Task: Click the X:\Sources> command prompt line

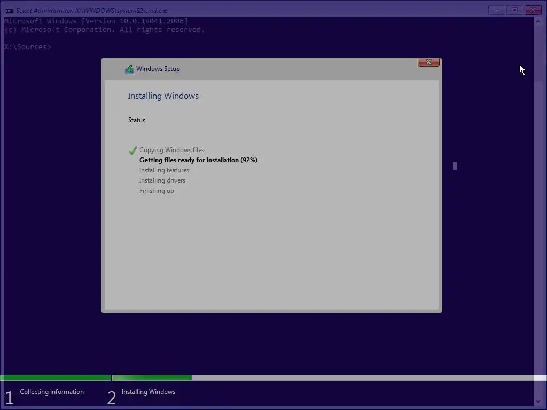Action: tap(28, 47)
